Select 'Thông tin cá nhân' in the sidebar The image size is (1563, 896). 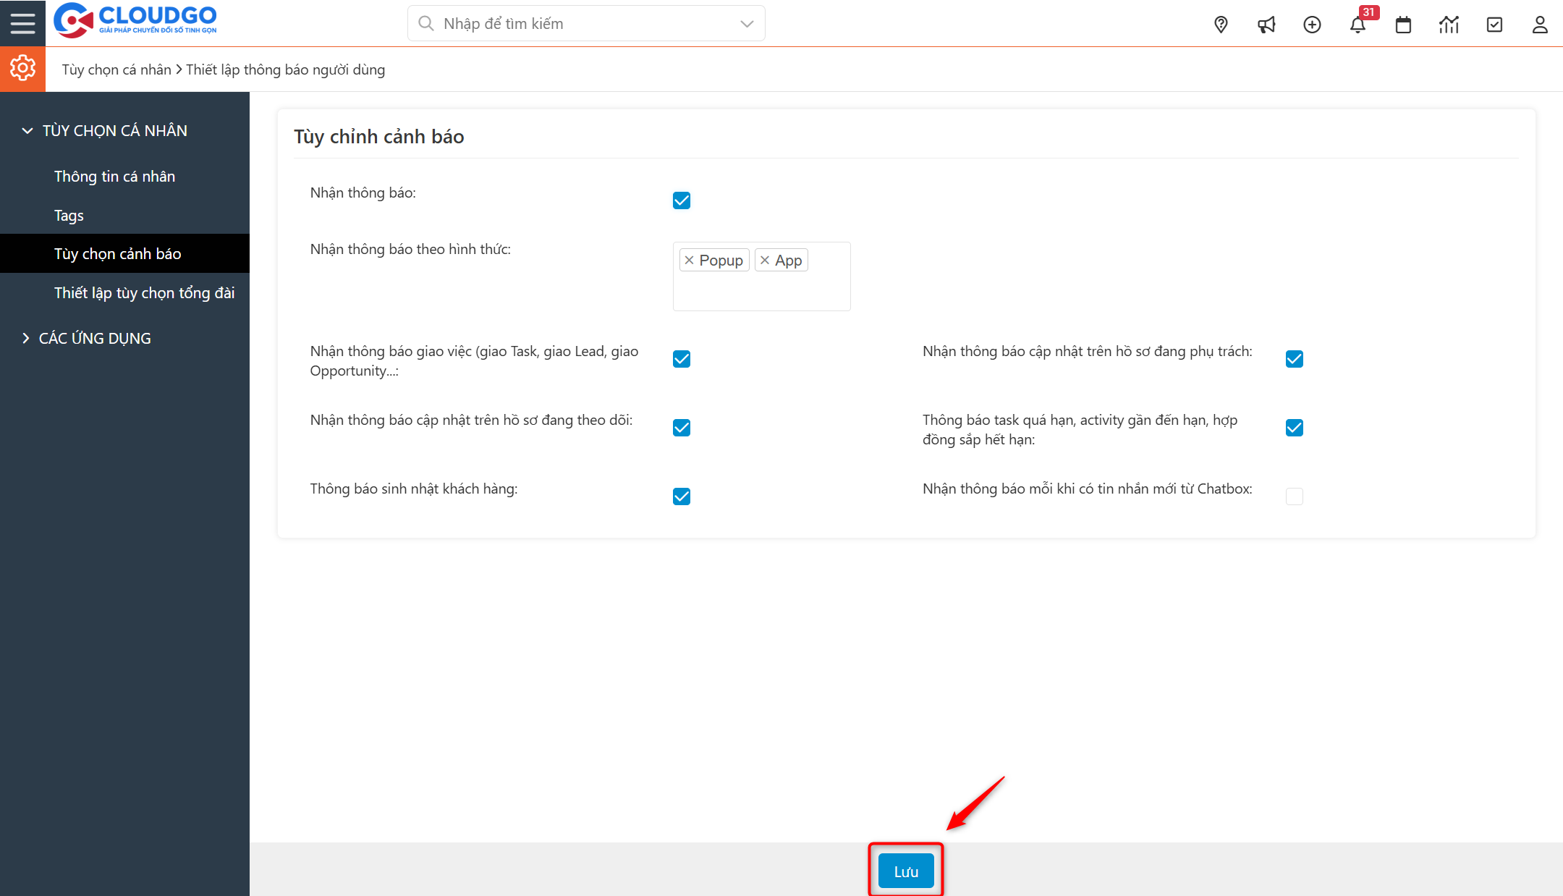[x=114, y=176]
